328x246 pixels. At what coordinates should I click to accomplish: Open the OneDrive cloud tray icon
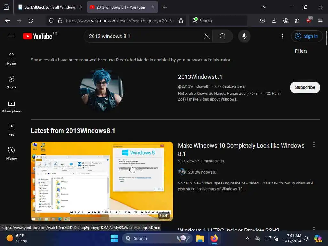tap(258, 238)
